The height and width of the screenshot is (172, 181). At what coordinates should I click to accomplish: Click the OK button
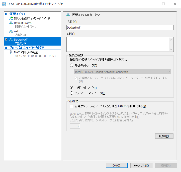coord(117,165)
